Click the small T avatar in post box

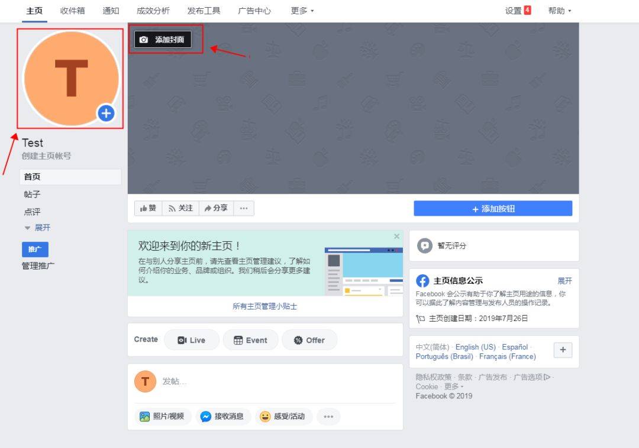coord(145,381)
